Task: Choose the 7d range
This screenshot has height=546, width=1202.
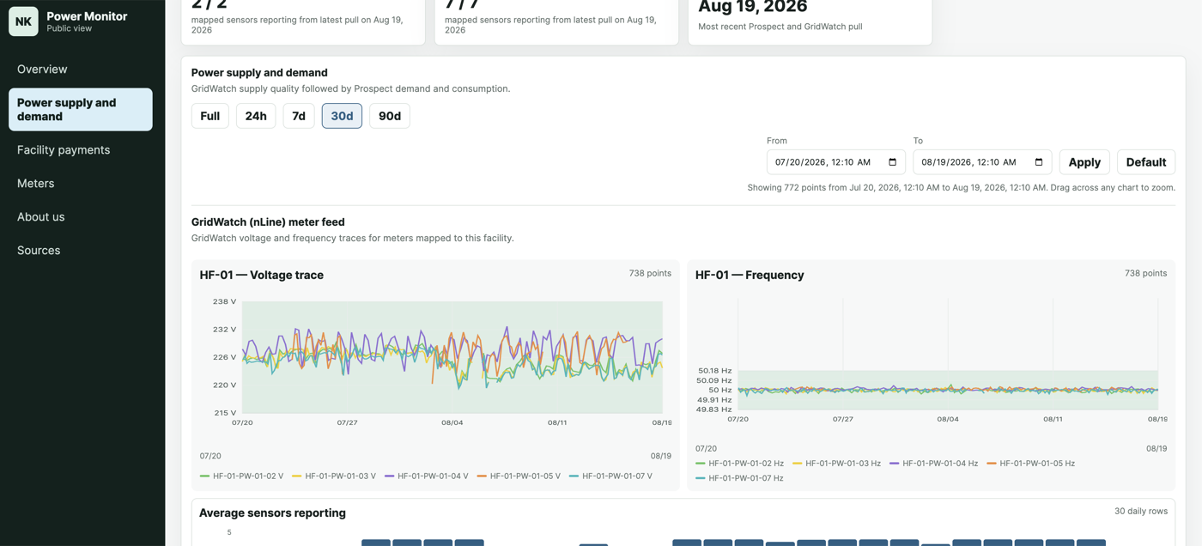Action: coord(299,116)
